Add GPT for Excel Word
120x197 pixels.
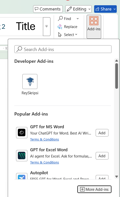tap(102, 156)
